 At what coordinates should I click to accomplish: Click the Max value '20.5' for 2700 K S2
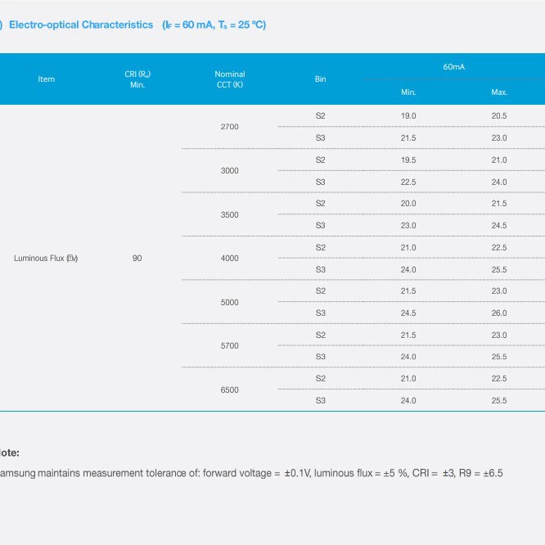tap(499, 115)
